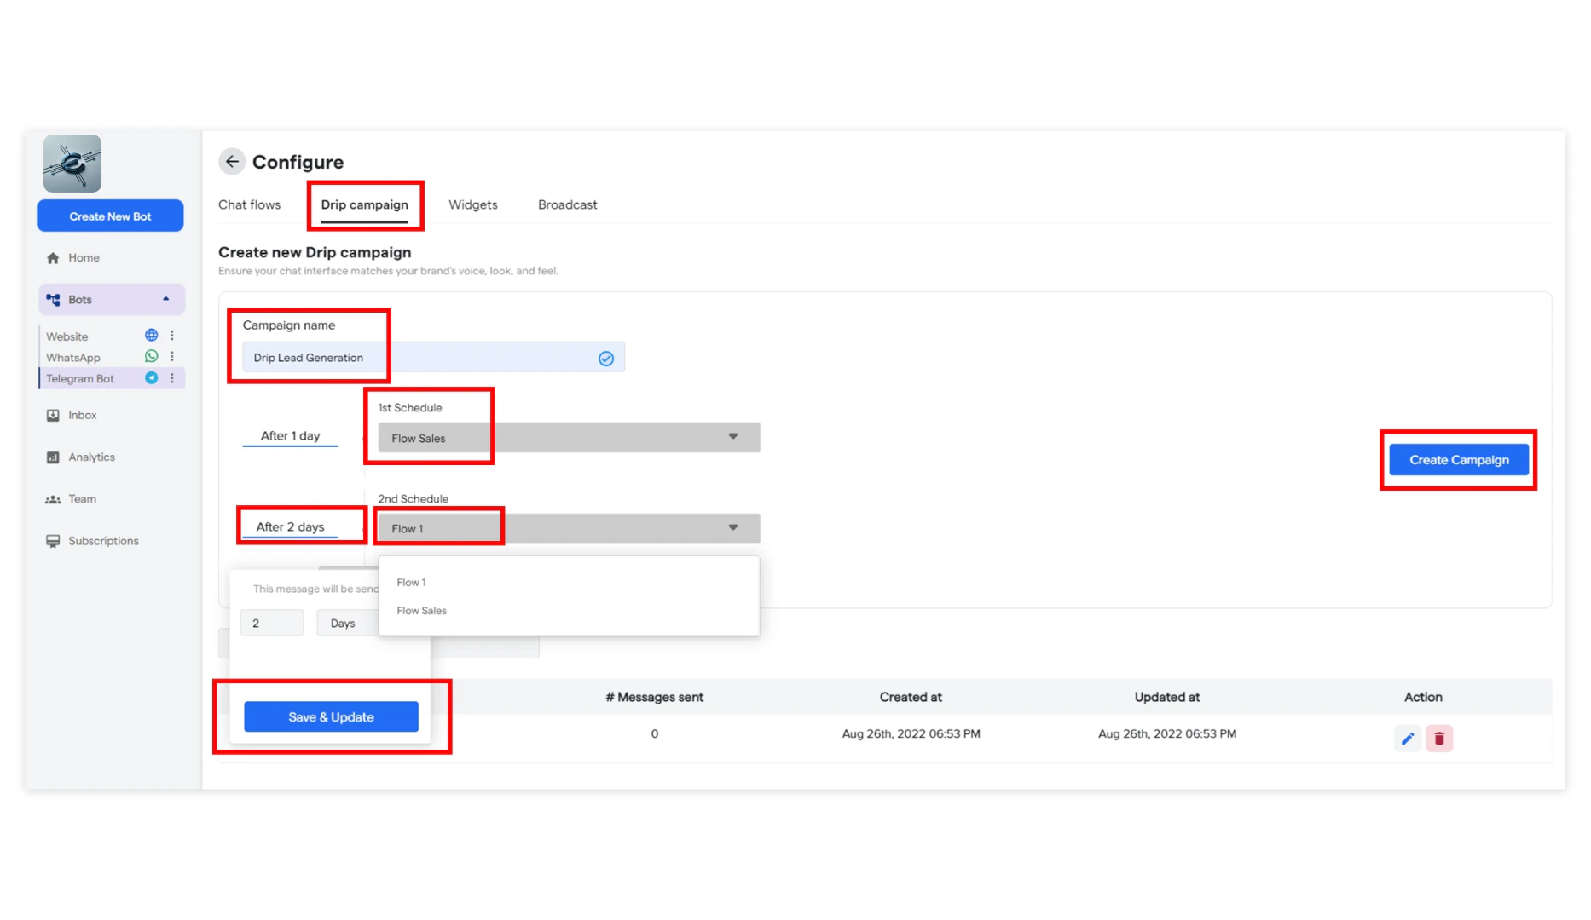Click the Created at date cell
This screenshot has height=920, width=1591.
(911, 733)
